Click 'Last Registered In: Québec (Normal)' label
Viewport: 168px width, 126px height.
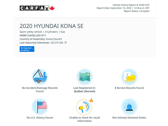[x=85, y=90]
